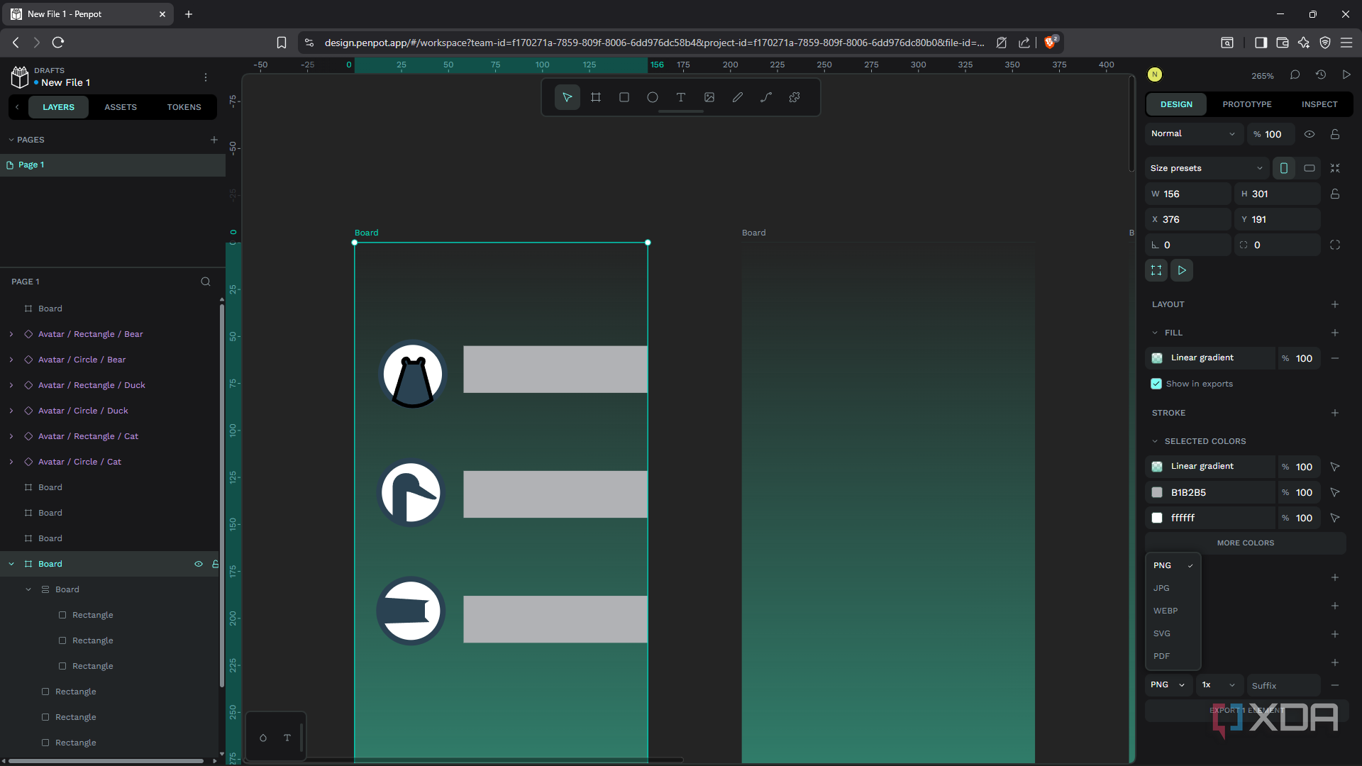Open the Plugins tool icon
Screen dimensions: 1362x766
794,97
